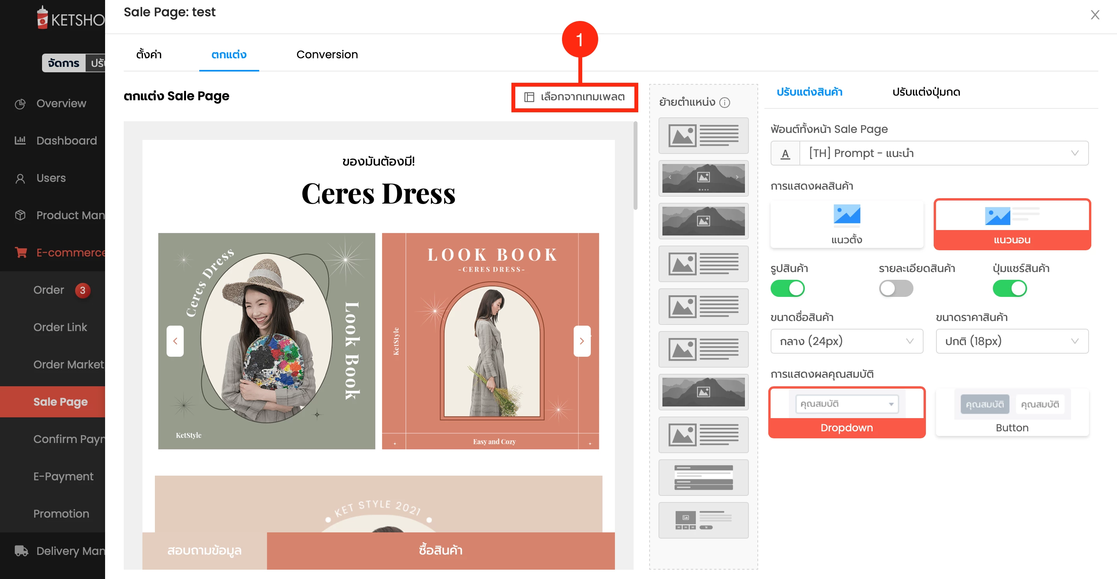Close the Sale Page dialog

[x=1095, y=15]
